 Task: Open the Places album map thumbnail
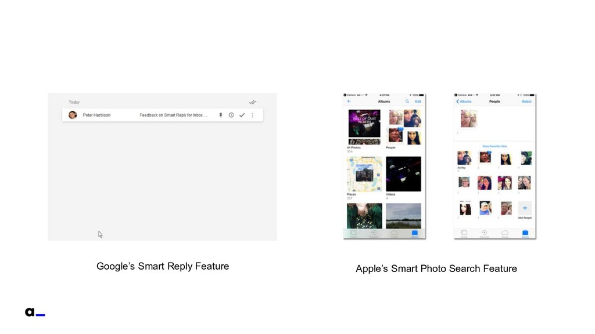click(x=364, y=174)
